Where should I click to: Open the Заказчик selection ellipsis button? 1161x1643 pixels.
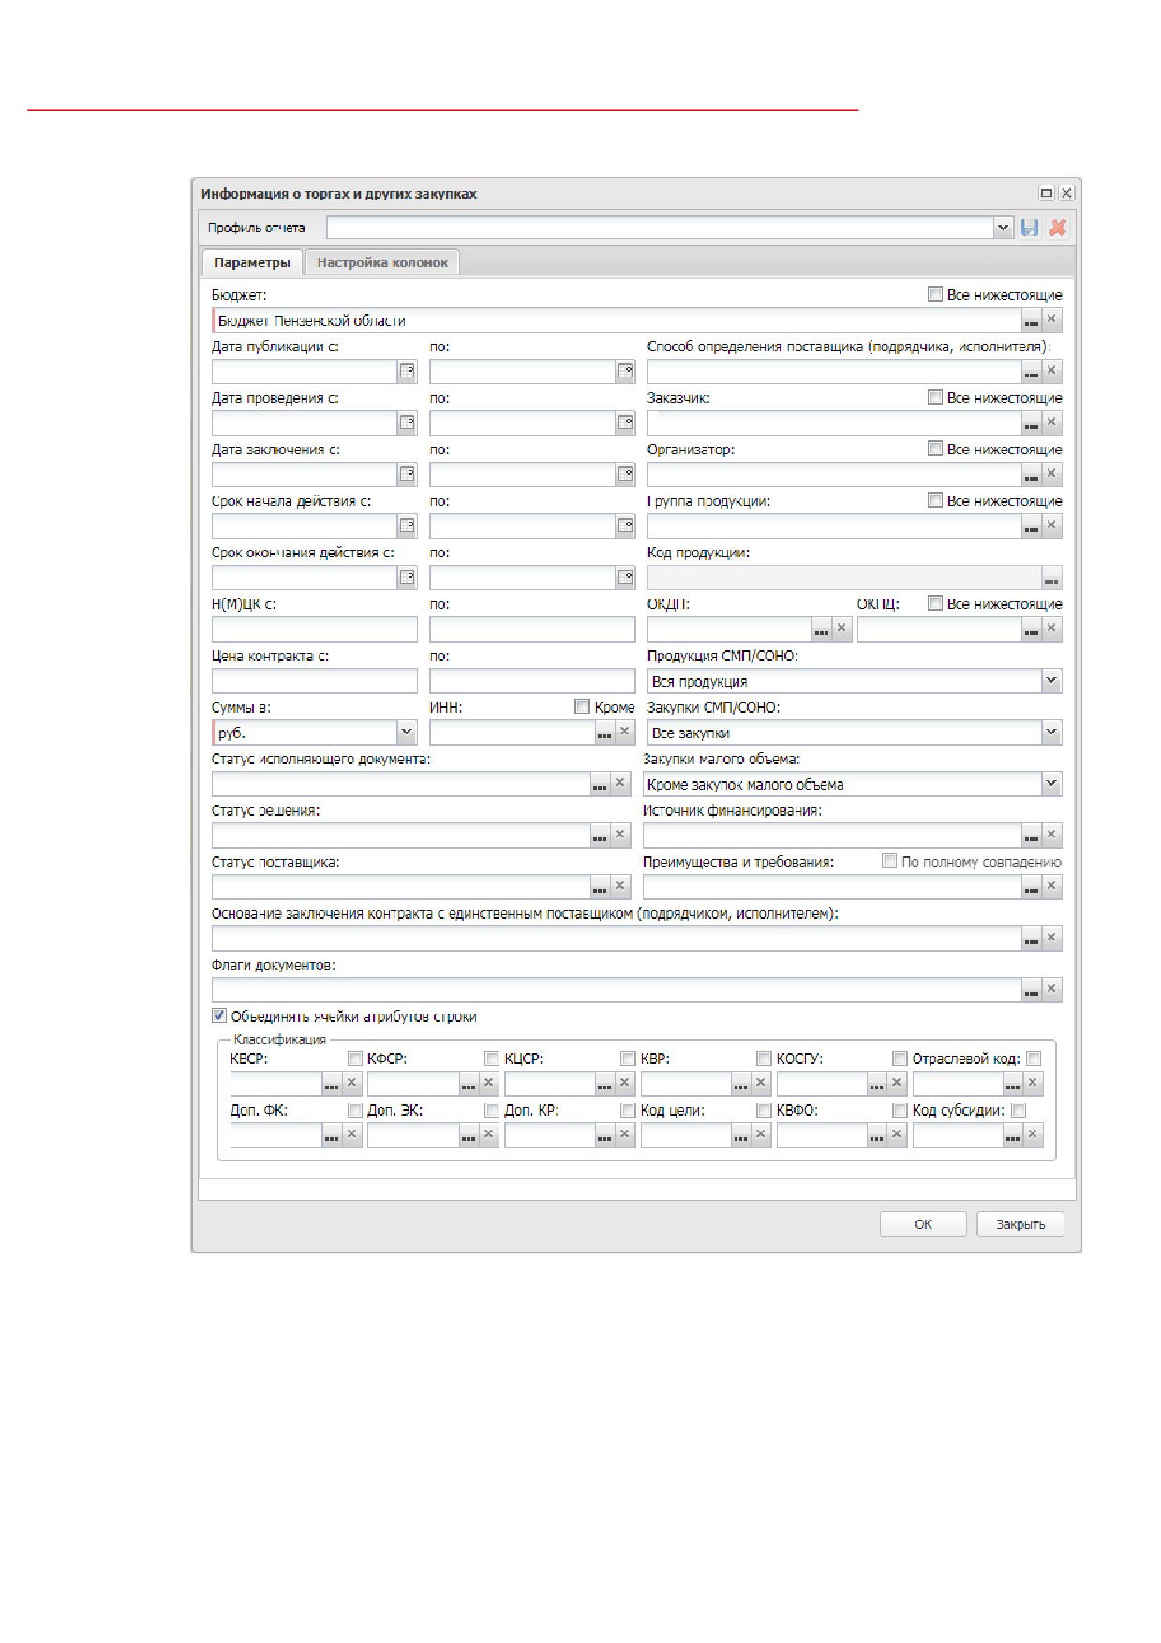coord(1032,422)
